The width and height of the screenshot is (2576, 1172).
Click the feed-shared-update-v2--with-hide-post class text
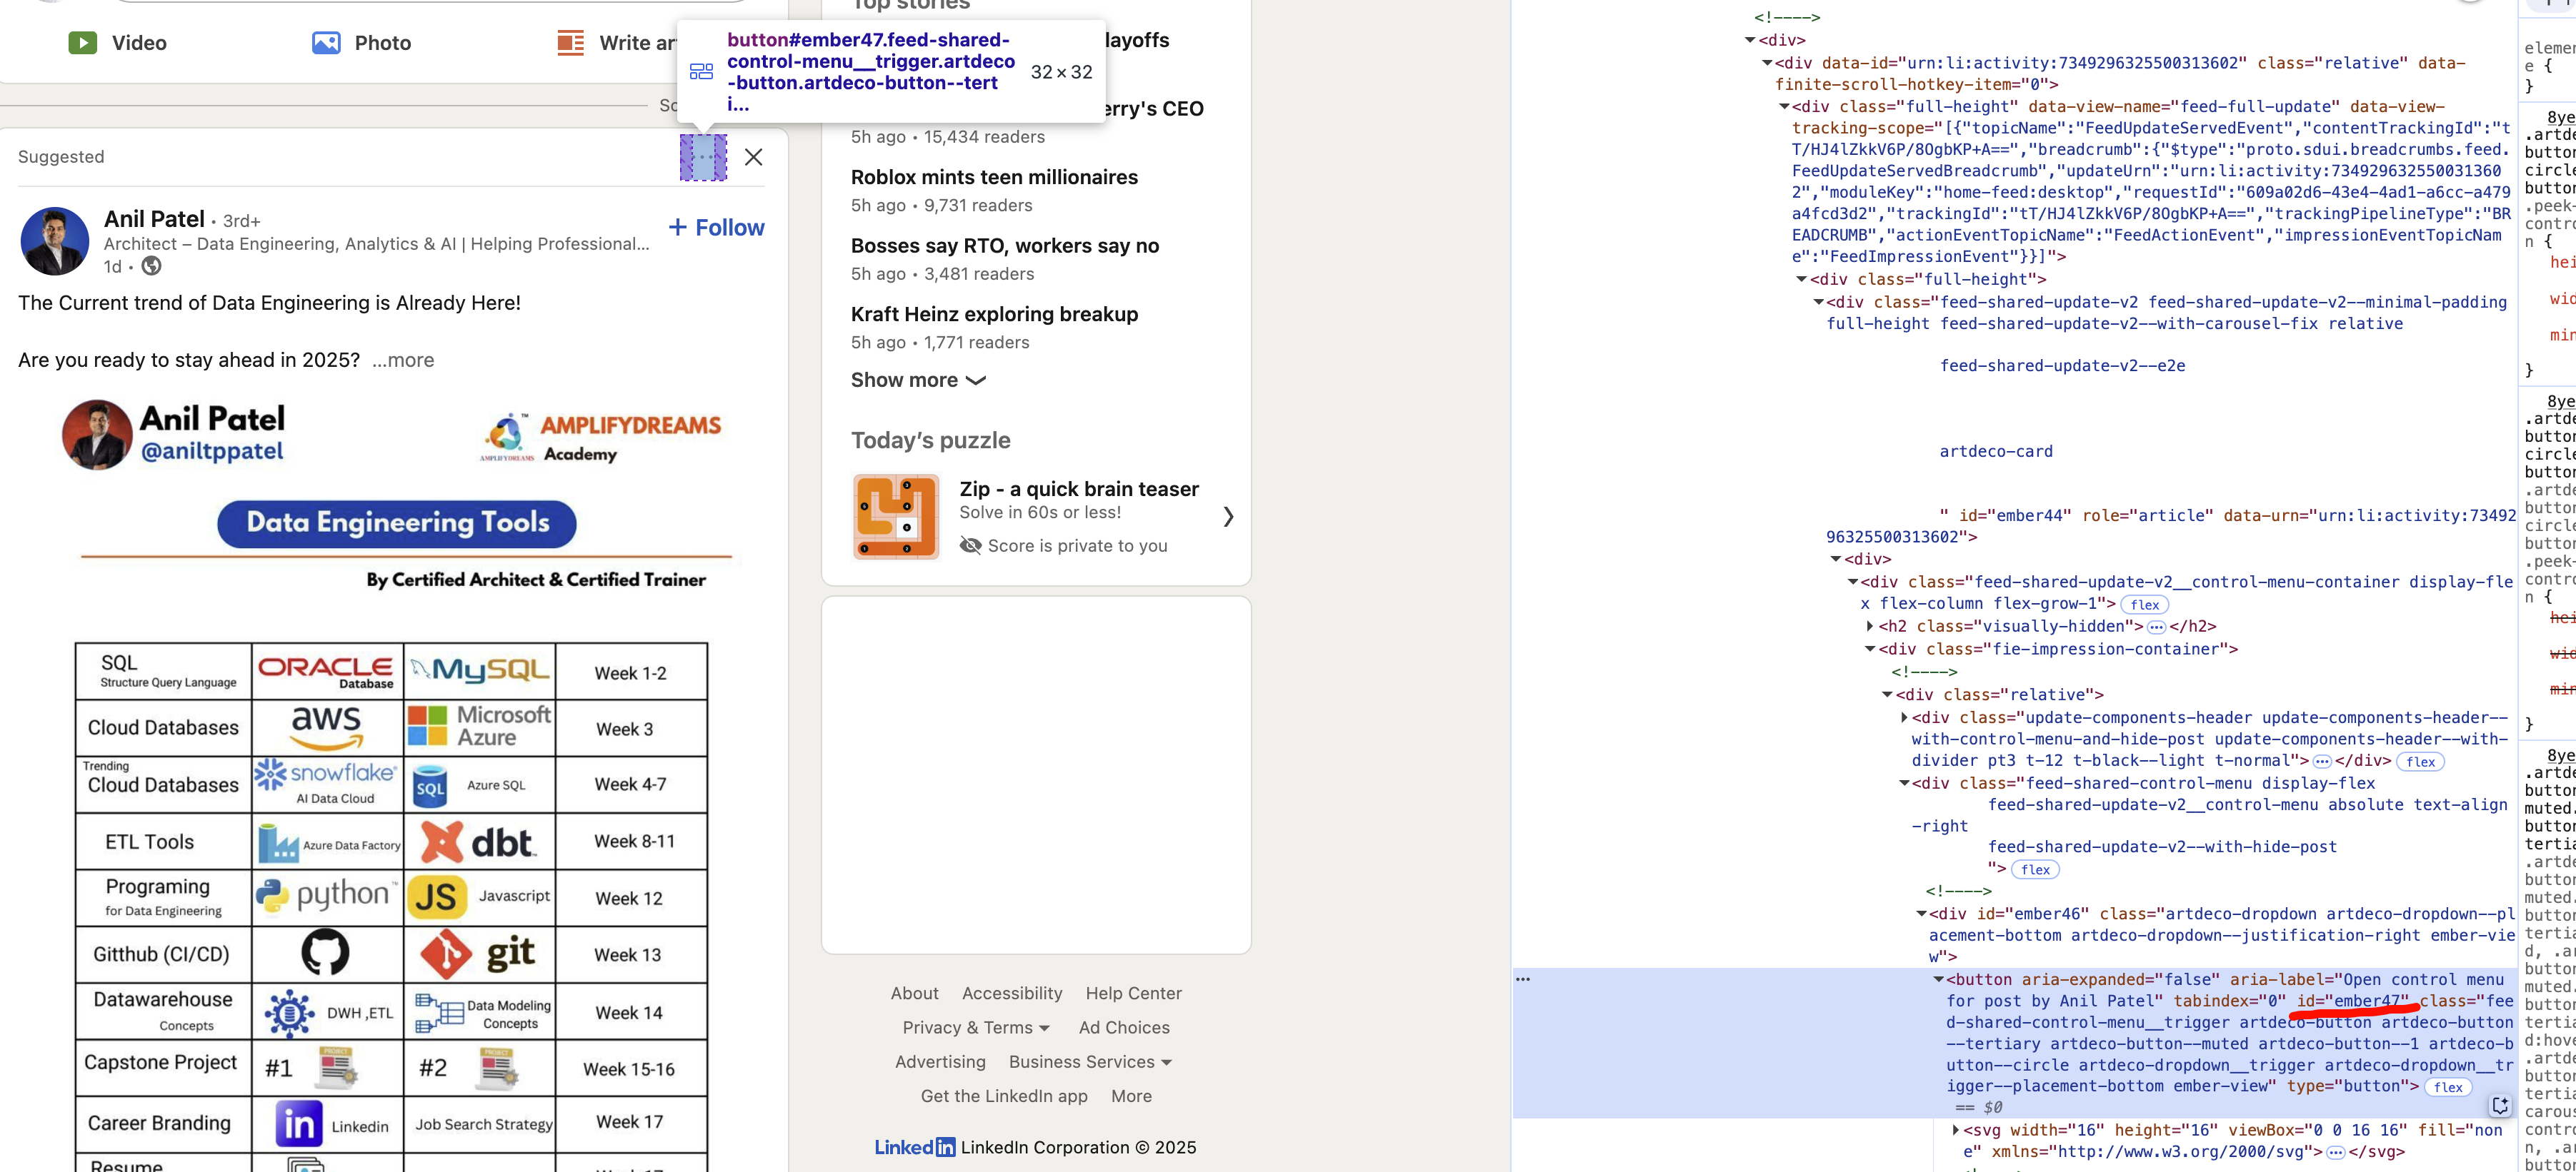[x=2162, y=847]
